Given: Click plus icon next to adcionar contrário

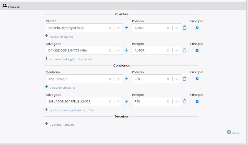Looking at the screenshot, I should pyautogui.click(x=46, y=87).
